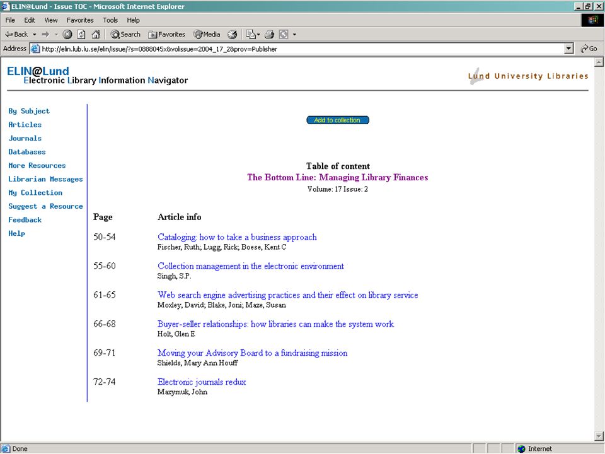Open More Resources sidebar link
The image size is (605, 454).
click(37, 165)
